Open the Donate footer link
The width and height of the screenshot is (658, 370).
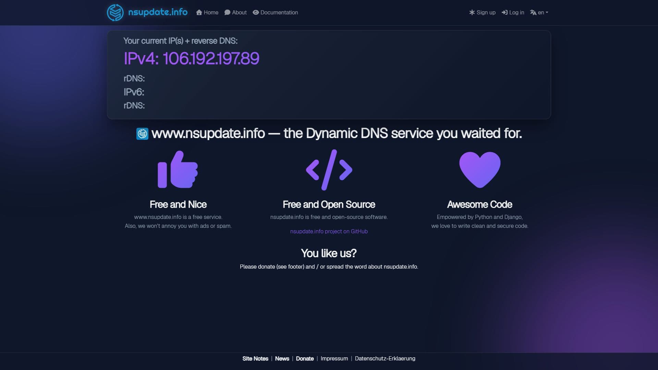pyautogui.click(x=305, y=359)
